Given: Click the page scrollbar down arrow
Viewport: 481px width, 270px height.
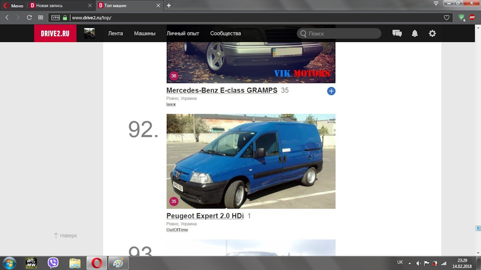Looking at the screenshot, I should (x=478, y=253).
